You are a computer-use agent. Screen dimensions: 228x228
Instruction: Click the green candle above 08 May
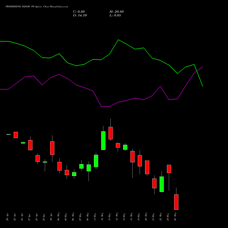pos(89,168)
